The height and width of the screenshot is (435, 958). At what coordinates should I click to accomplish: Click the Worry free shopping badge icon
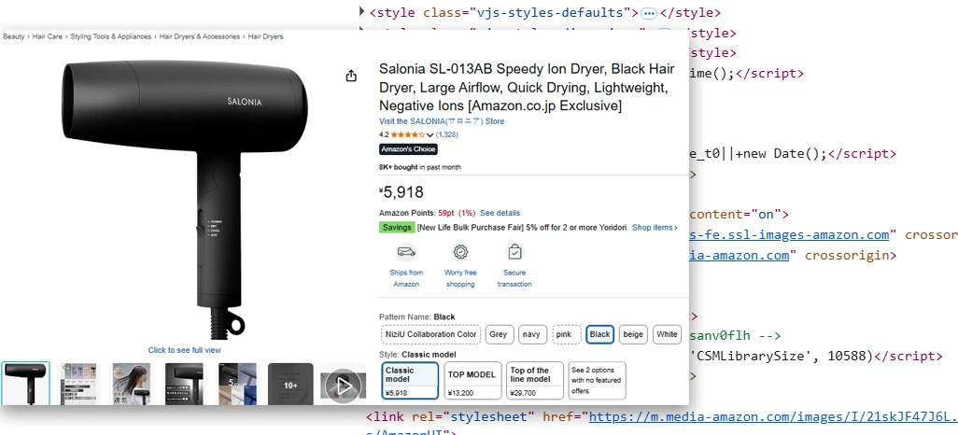tap(460, 252)
